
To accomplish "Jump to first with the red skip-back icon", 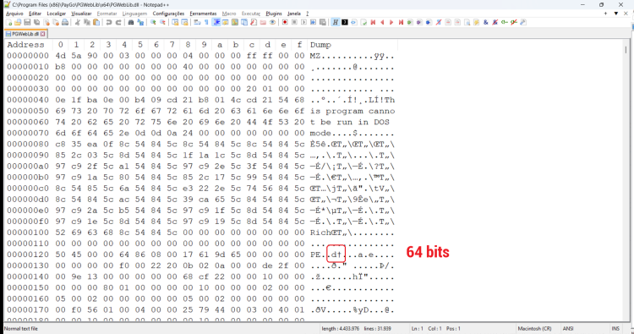I will pyautogui.click(x=373, y=22).
